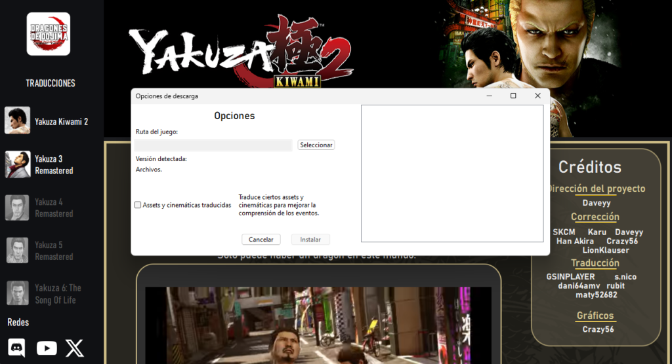Click the disabled Instalar button
Screen dimensions: 672x364
310,240
